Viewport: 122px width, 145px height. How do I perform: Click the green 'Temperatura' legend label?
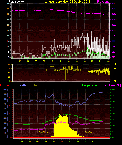point(90,85)
